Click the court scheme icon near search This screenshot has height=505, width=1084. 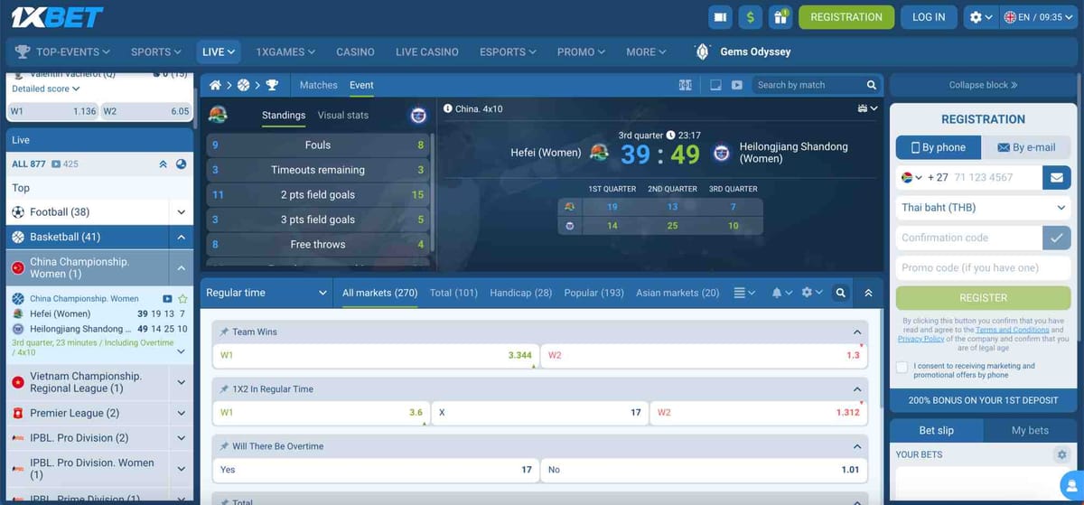point(685,85)
